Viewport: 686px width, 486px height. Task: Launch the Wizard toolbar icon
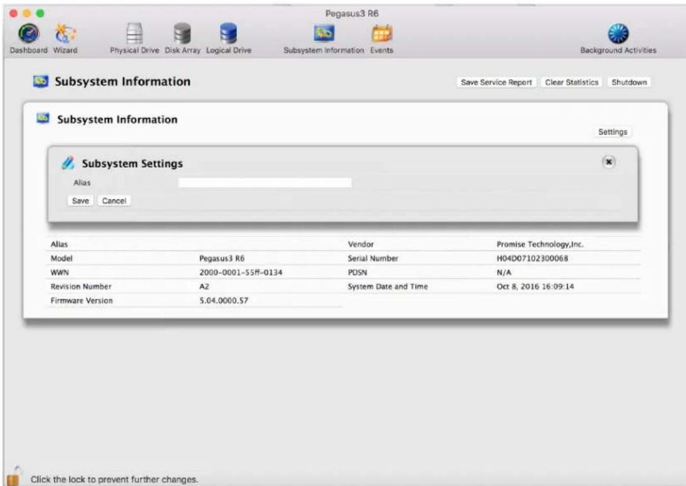tap(65, 34)
